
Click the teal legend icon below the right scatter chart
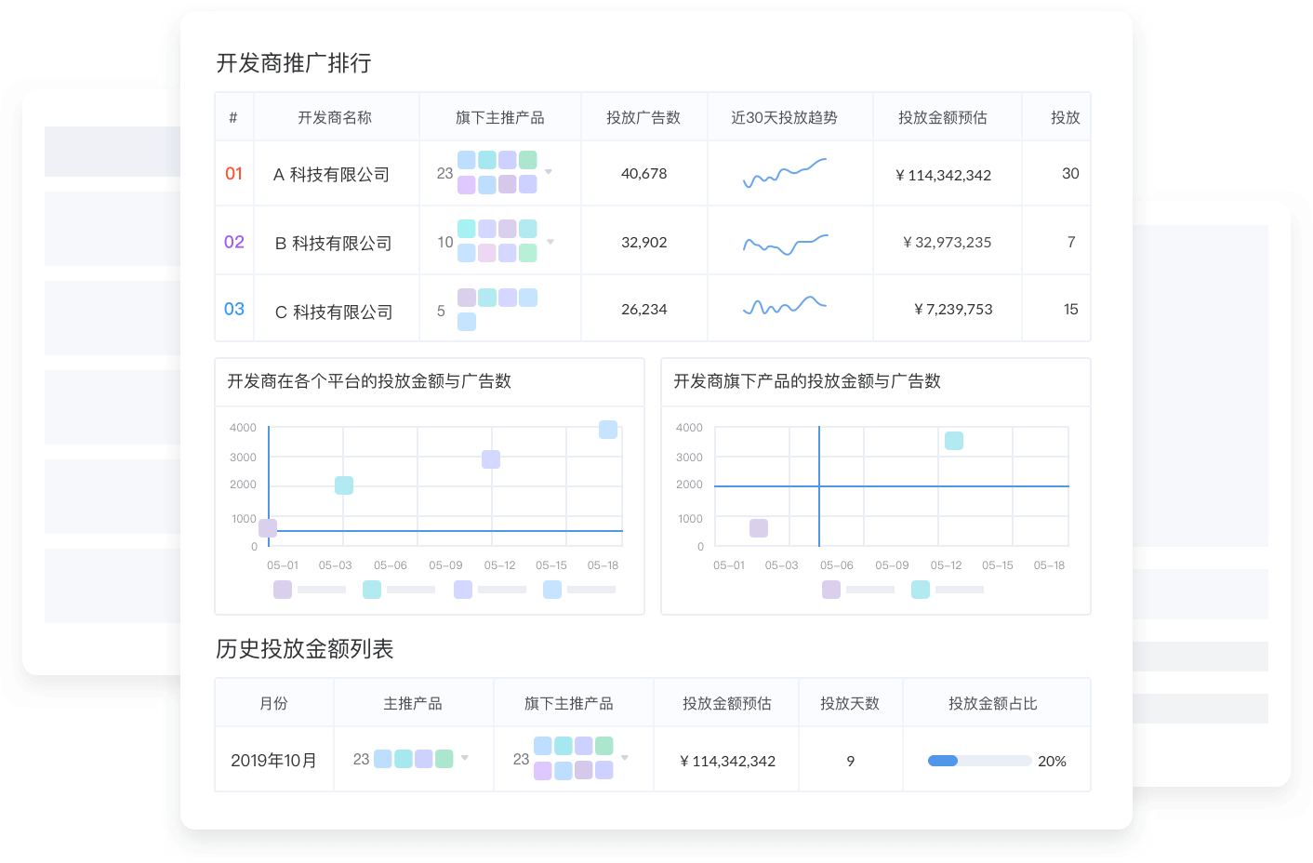[x=921, y=589]
